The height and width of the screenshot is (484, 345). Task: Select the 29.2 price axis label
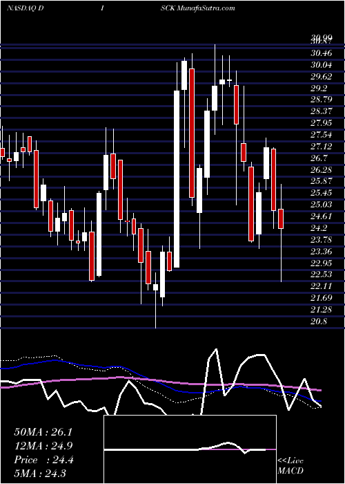(319, 89)
